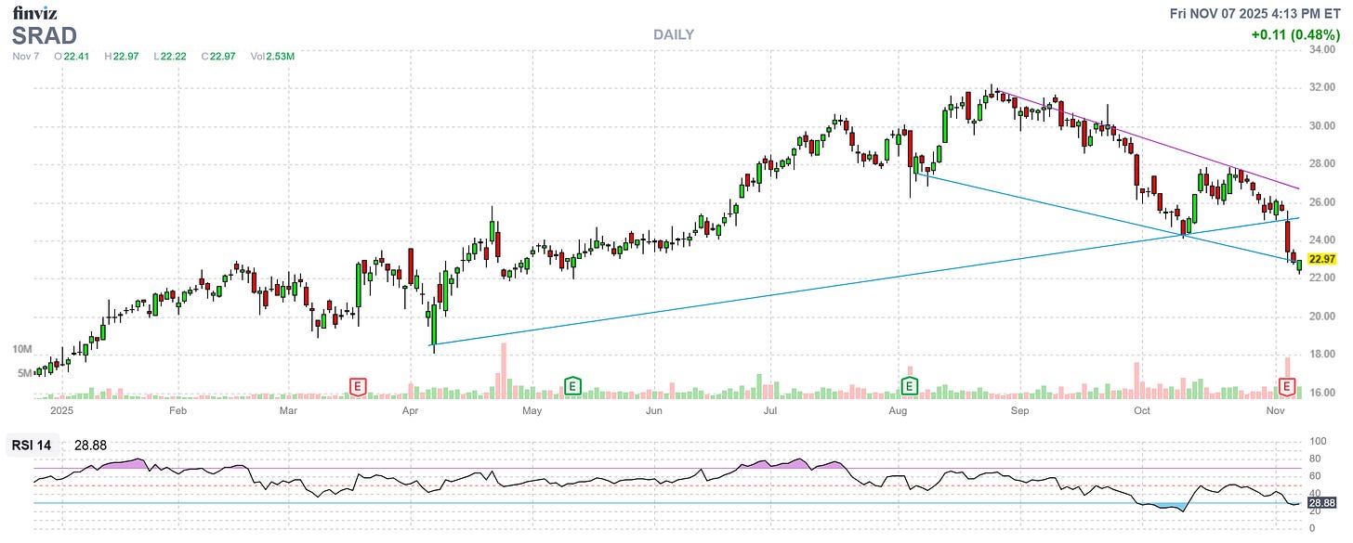The width and height of the screenshot is (1353, 543).
Task: Select the tall volume spike bar in May
Action: 503,367
